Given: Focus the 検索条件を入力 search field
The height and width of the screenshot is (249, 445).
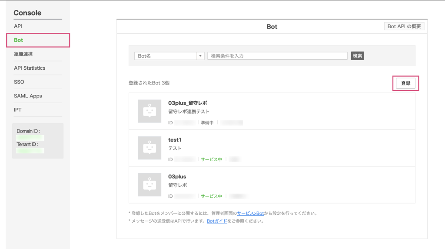Looking at the screenshot, I should tap(277, 56).
